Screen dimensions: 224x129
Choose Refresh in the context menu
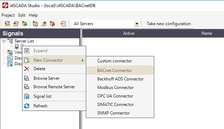coord(54,106)
